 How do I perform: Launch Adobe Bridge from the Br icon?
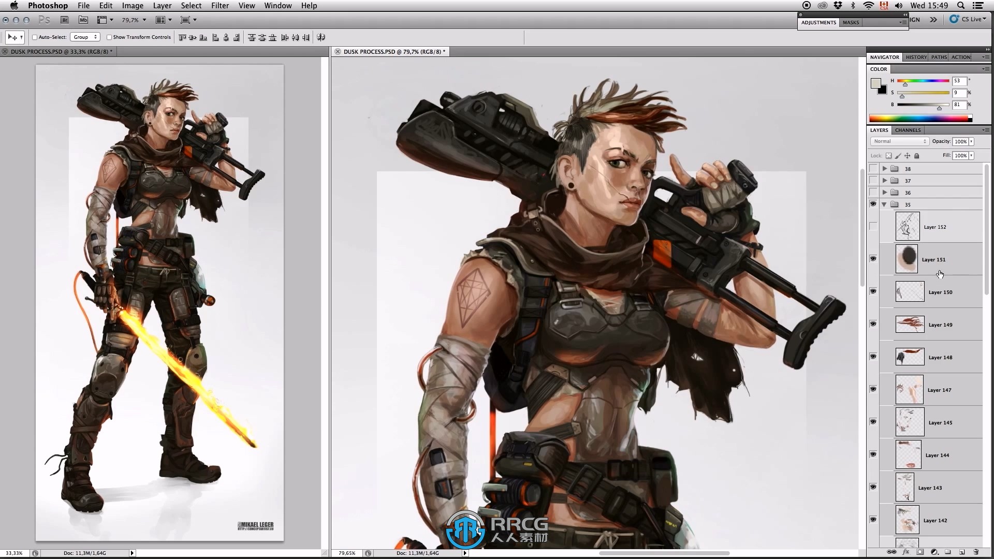65,20
